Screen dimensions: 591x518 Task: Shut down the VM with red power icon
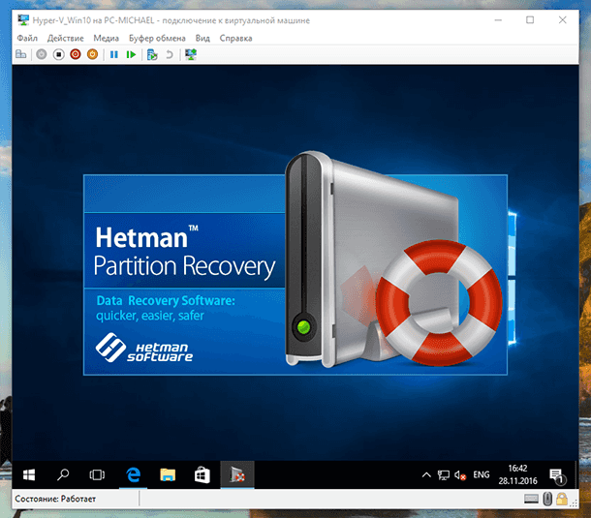[76, 54]
